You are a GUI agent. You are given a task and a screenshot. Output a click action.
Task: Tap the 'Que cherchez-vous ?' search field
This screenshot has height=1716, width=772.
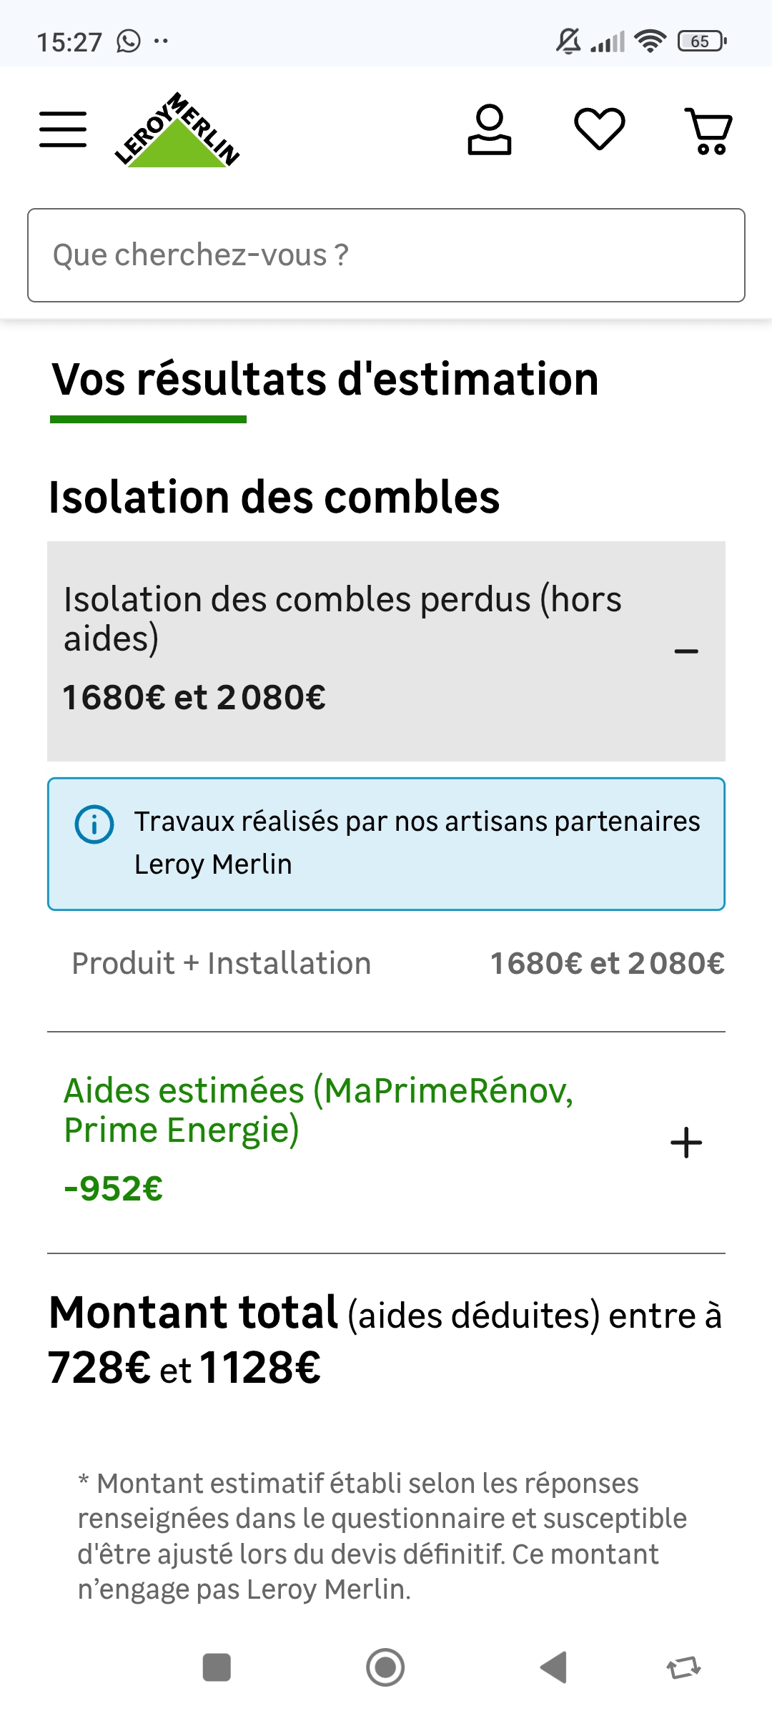pyautogui.click(x=386, y=255)
